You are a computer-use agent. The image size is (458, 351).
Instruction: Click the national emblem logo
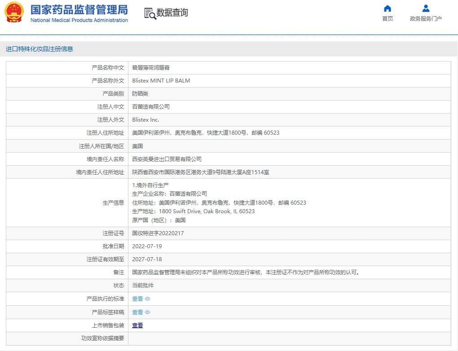click(14, 13)
